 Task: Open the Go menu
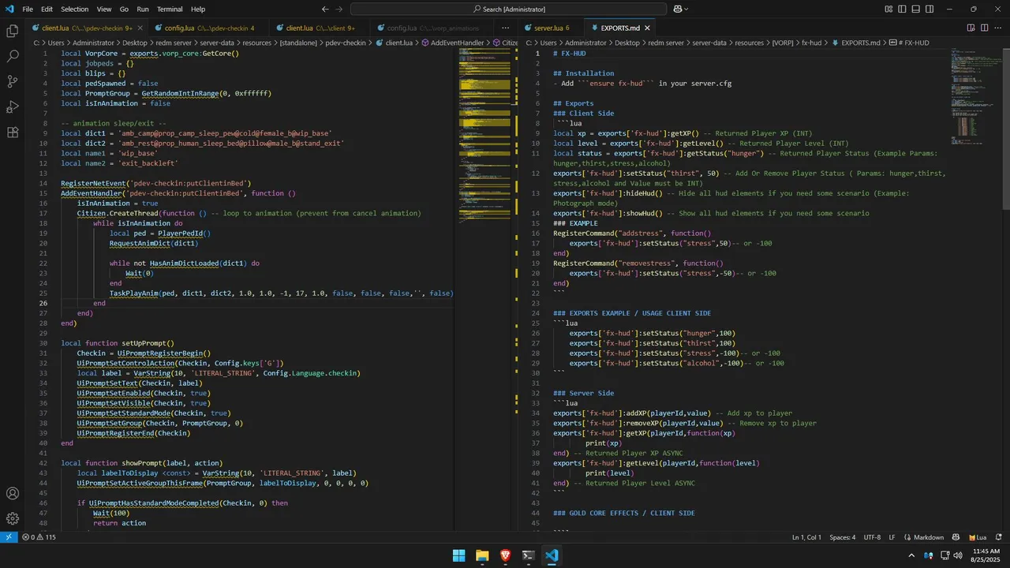pos(124,9)
